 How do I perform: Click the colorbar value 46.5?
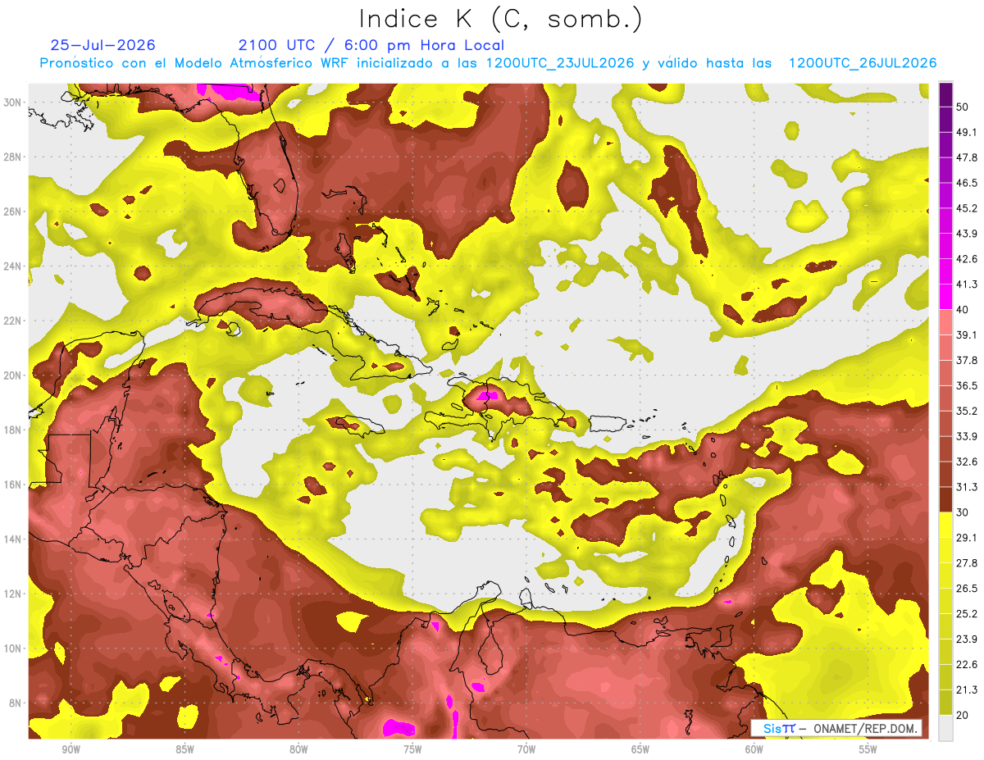click(967, 183)
